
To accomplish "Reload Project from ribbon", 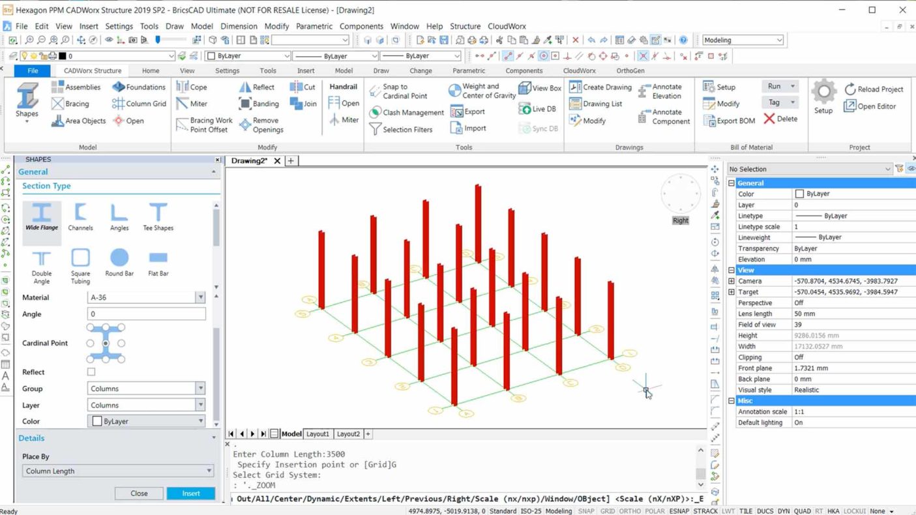I will point(874,89).
